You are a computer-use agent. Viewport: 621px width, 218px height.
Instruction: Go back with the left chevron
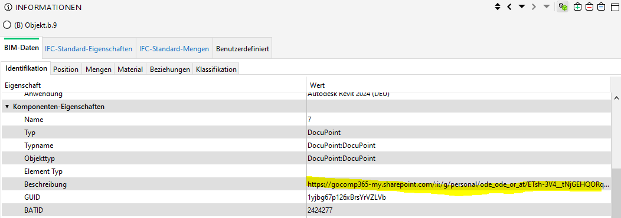click(x=509, y=6)
